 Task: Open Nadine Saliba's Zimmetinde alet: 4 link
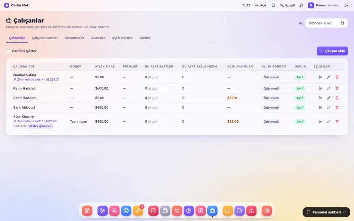(x=36, y=79)
